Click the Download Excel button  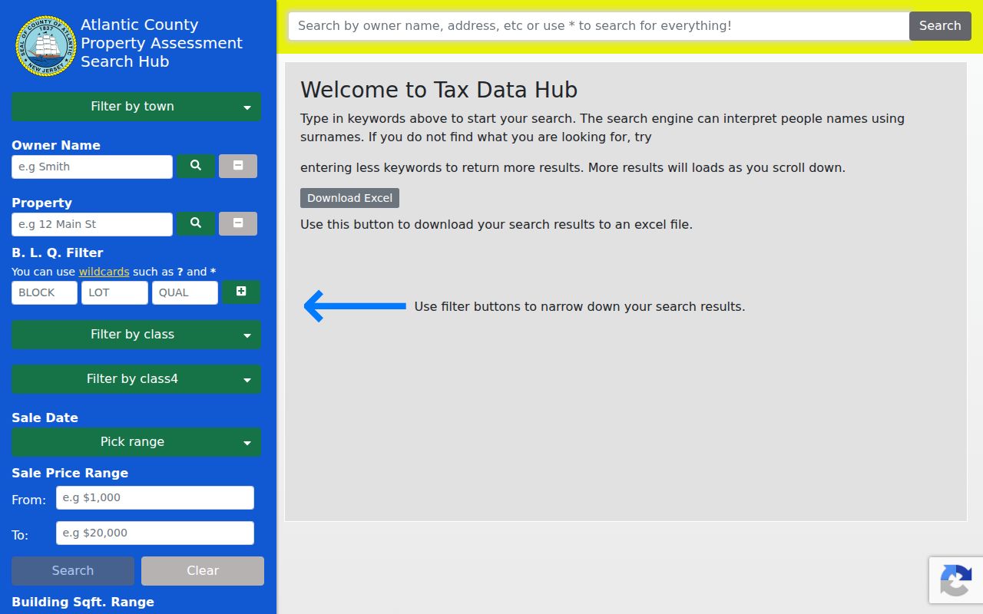pos(349,198)
